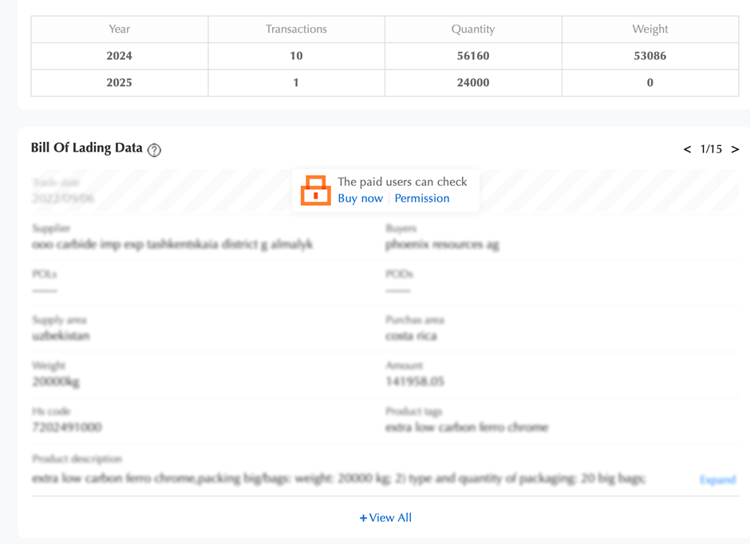This screenshot has width=750, height=544.
Task: Go to the previous bill of lading page
Action: coord(687,149)
